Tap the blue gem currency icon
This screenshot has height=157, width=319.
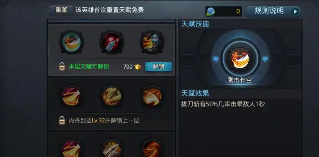tap(210, 11)
